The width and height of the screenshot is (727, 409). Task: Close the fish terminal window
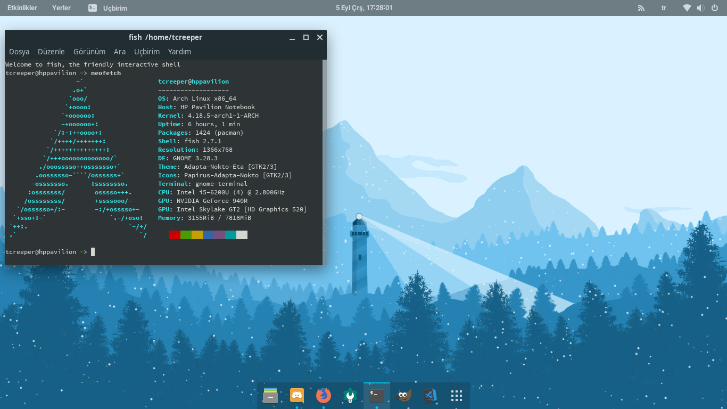(320, 37)
